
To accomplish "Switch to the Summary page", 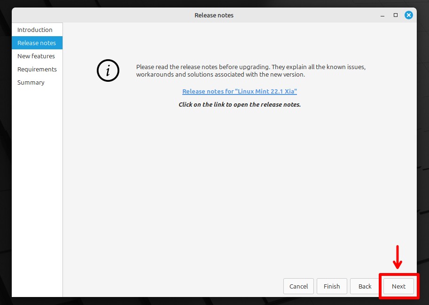I will coord(37,82).
